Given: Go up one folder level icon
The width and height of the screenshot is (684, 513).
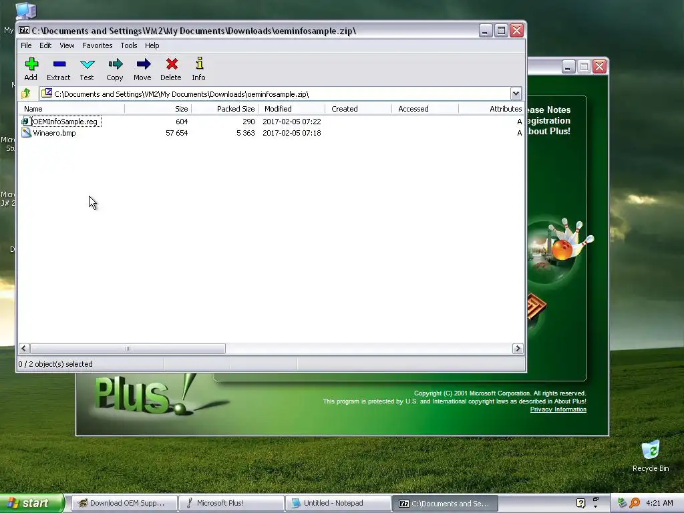Looking at the screenshot, I should pos(26,94).
